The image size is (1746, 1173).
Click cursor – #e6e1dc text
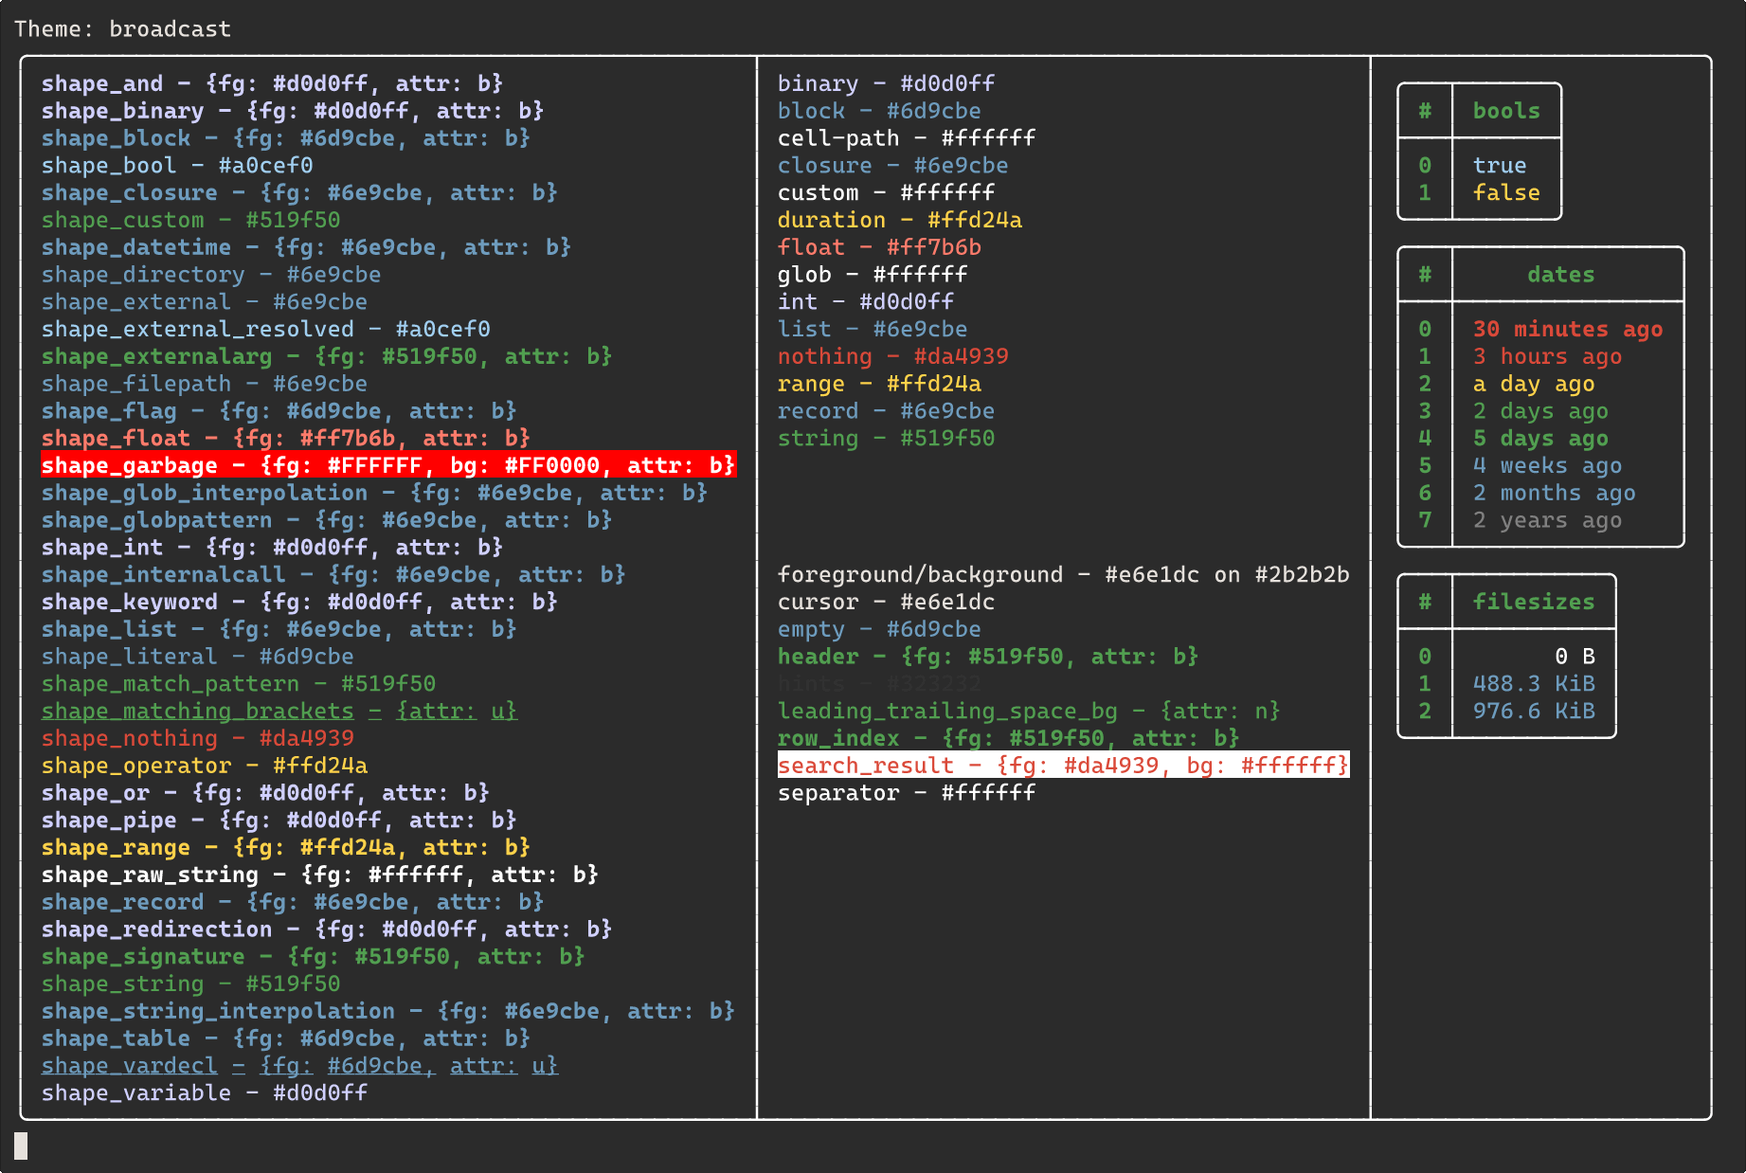point(887,603)
